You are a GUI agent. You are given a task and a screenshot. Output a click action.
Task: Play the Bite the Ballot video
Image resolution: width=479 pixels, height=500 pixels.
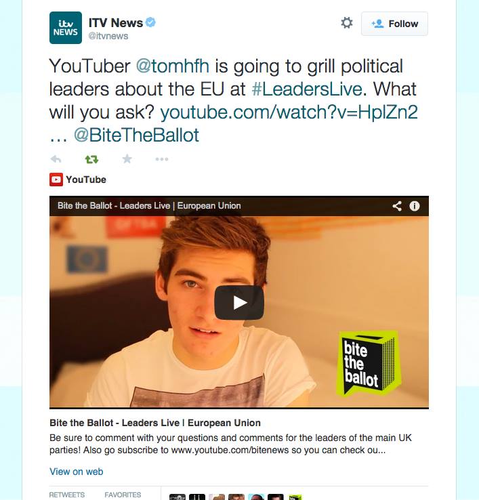coord(239,302)
